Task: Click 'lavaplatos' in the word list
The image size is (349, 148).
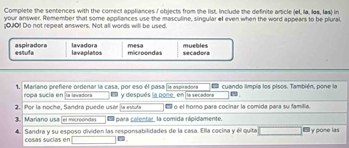Action: [87, 53]
